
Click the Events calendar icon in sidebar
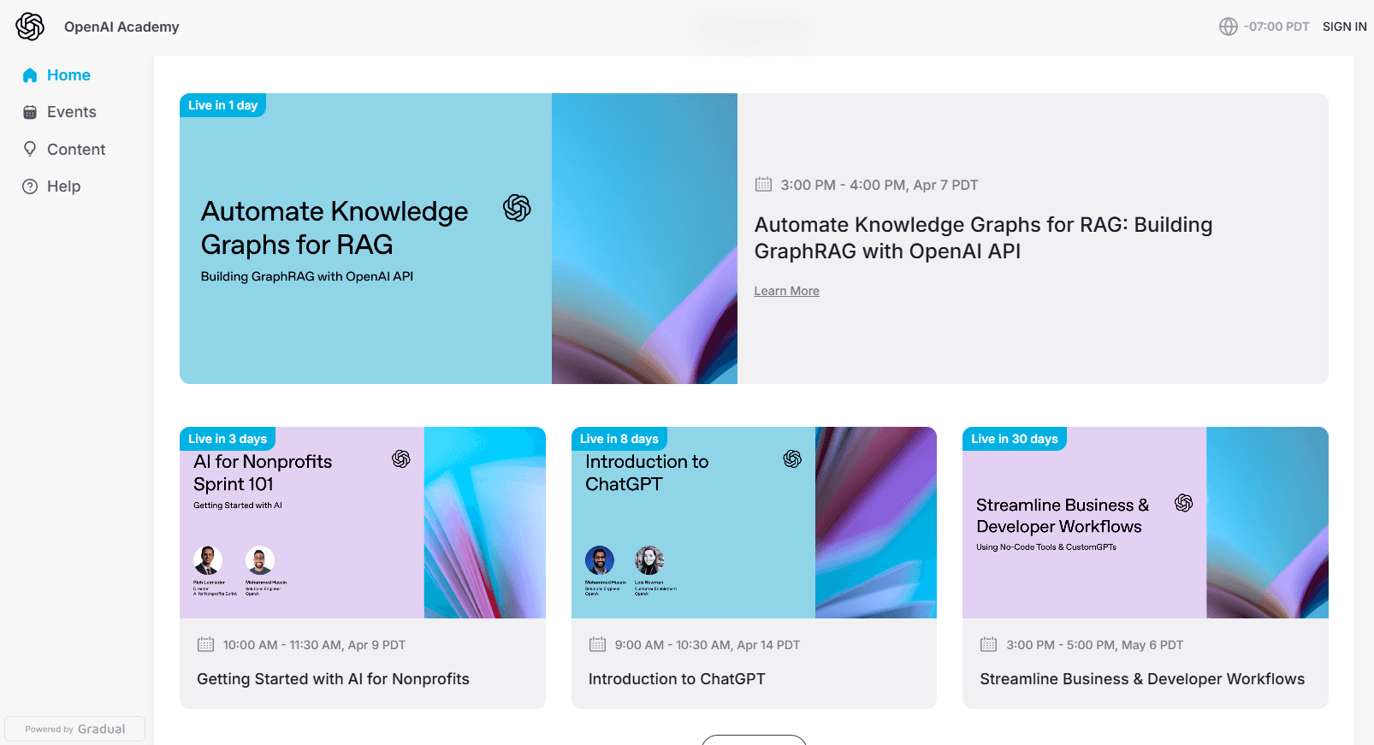click(30, 112)
